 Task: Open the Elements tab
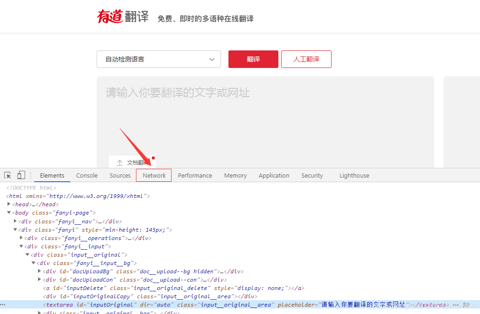click(x=52, y=175)
